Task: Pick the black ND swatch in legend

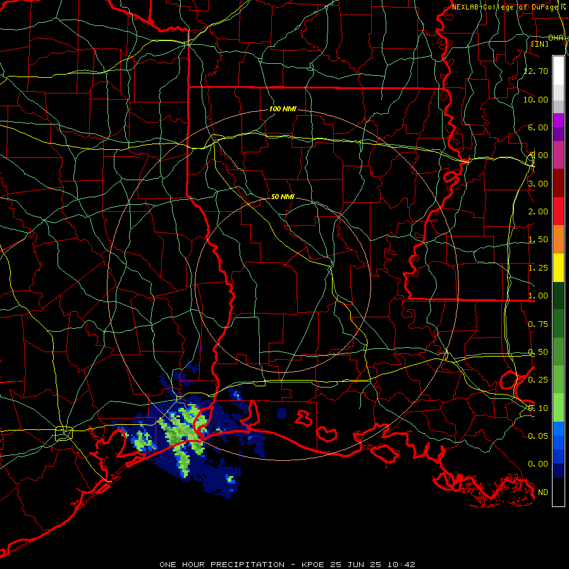Action: pyautogui.click(x=558, y=492)
